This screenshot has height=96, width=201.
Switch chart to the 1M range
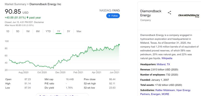click(x=28, y=31)
